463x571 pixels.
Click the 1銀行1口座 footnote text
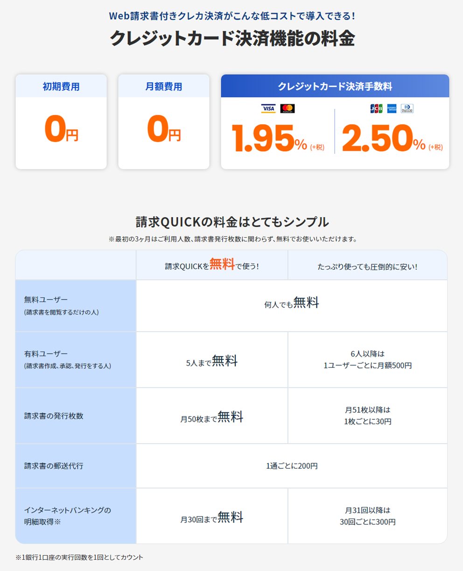coord(79,557)
